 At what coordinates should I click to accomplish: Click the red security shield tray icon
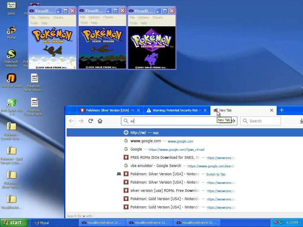coord(275,223)
